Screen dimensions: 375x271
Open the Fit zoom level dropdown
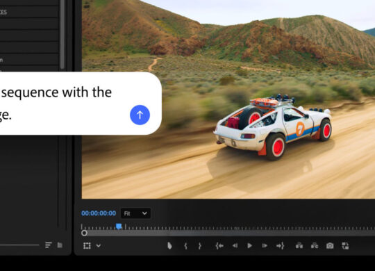[x=135, y=213]
